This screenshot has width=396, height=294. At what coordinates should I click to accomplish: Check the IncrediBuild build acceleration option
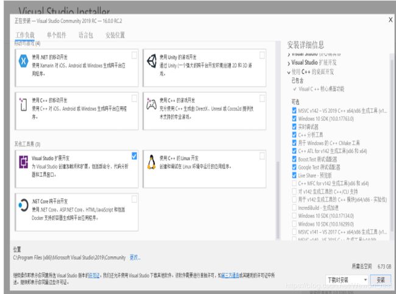(x=294, y=207)
